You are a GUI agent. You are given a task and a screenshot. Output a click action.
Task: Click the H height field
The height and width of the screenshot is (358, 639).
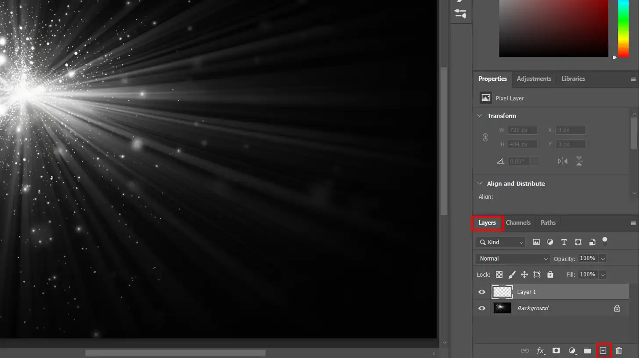[x=523, y=144]
